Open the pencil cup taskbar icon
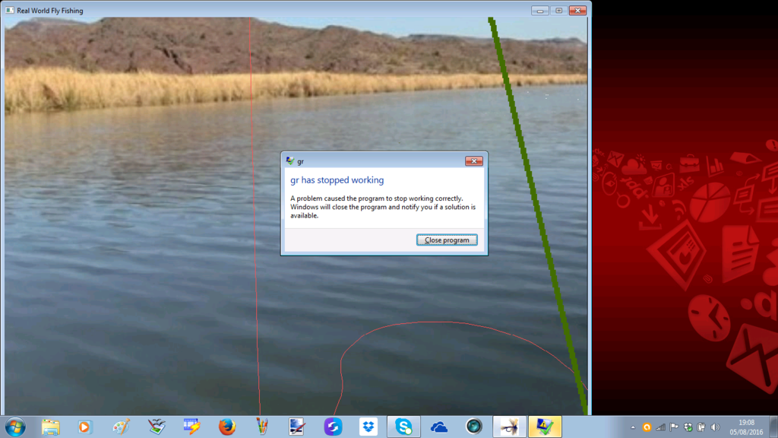 click(x=262, y=427)
